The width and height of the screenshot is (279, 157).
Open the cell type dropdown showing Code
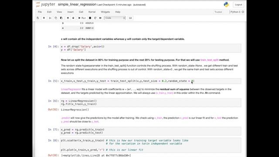click(115, 18)
